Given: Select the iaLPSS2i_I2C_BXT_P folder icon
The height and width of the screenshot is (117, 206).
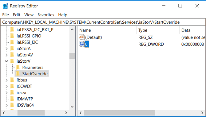Looking at the screenshot, I should (x=12, y=30).
